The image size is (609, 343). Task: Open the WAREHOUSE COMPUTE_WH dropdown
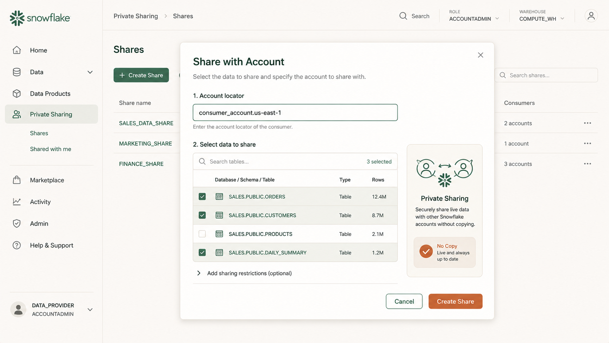[x=542, y=16]
